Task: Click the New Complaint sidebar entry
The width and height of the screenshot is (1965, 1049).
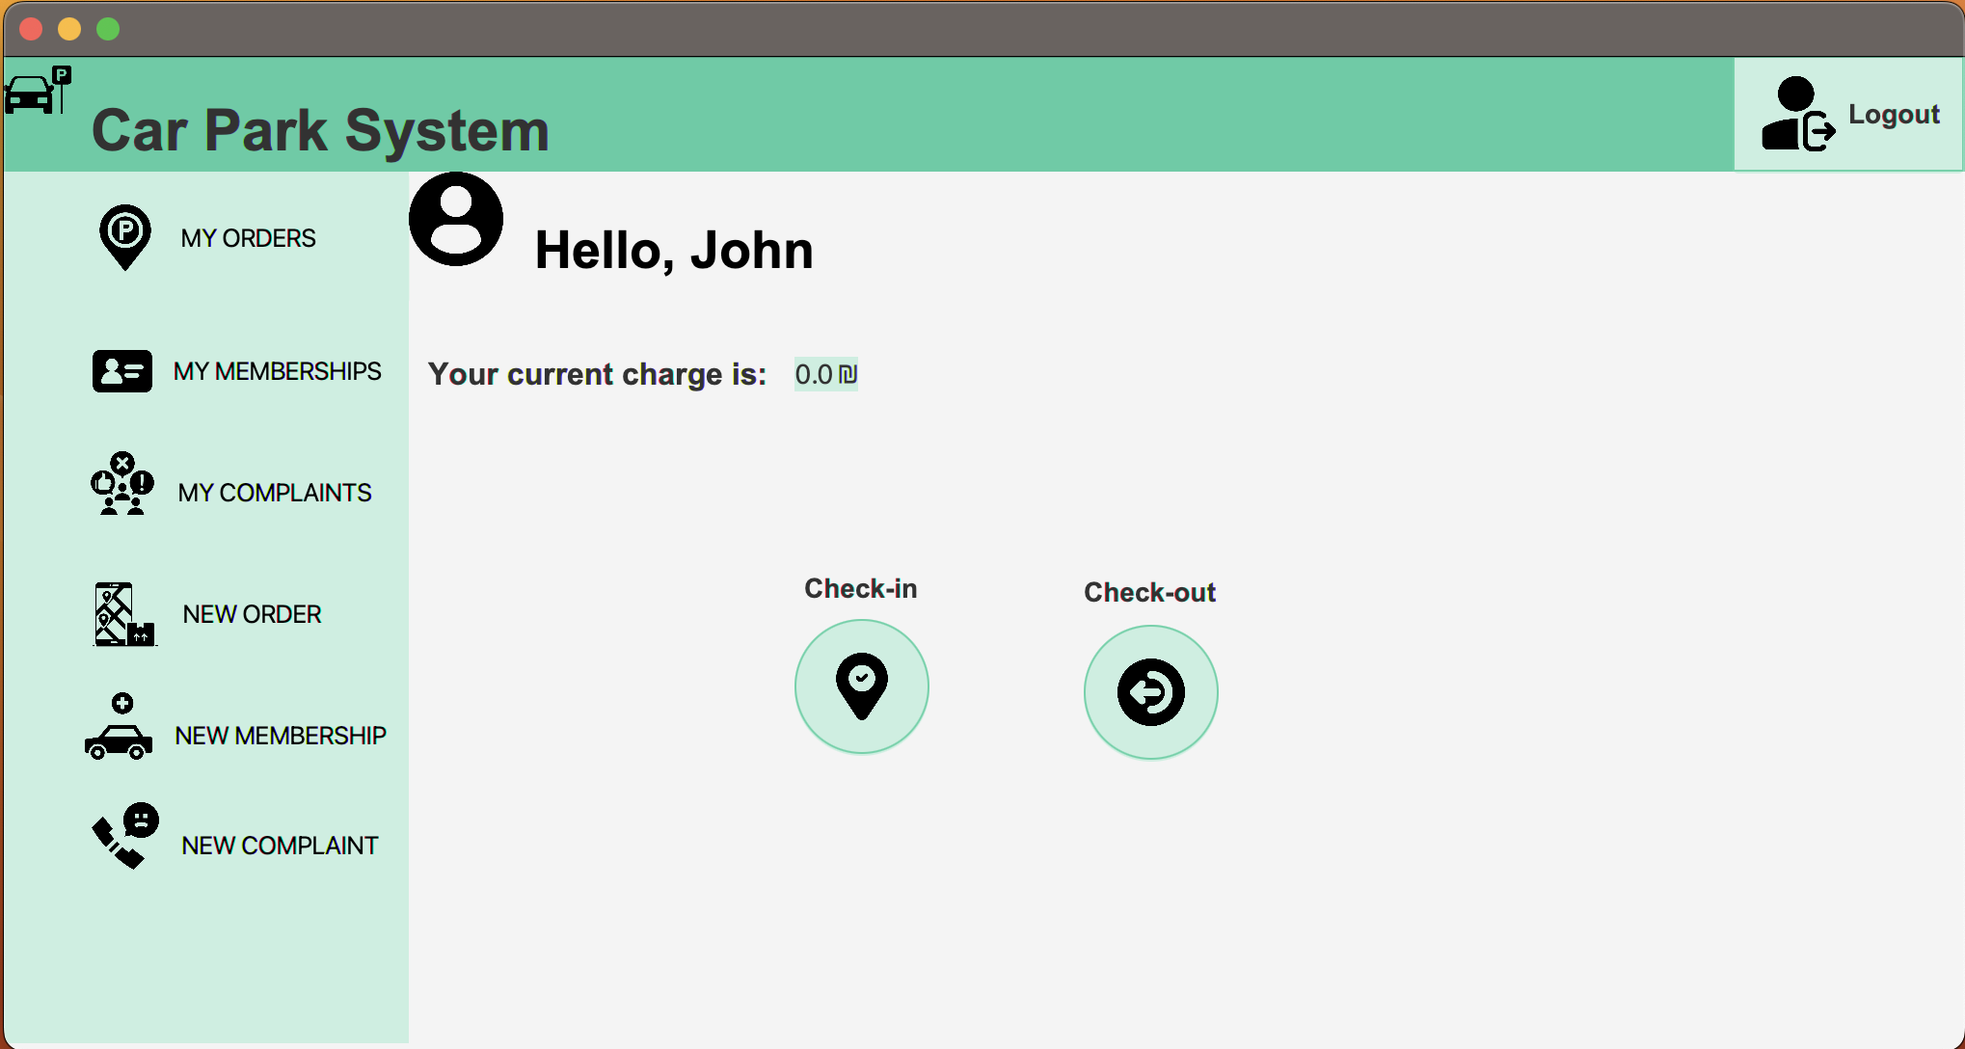Action: pos(280,845)
